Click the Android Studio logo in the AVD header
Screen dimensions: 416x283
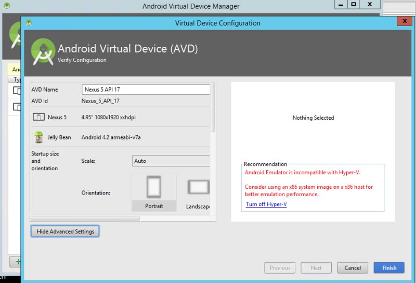43,52
